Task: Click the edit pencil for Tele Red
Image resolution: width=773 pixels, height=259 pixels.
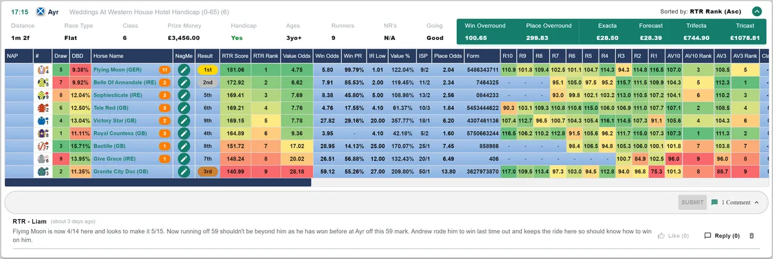Action: pyautogui.click(x=184, y=108)
